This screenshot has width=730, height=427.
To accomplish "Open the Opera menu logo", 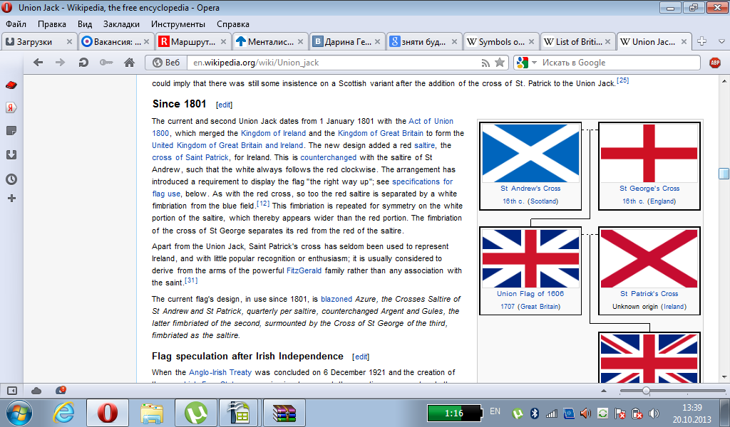I will click(x=7, y=7).
